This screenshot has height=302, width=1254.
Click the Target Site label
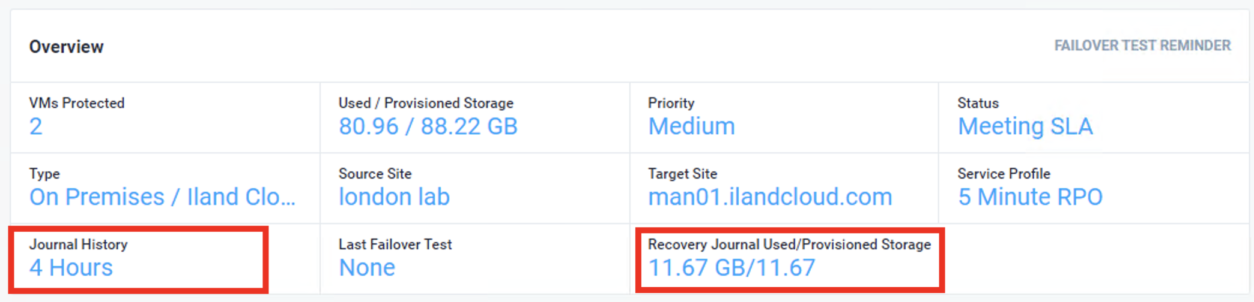click(x=682, y=174)
